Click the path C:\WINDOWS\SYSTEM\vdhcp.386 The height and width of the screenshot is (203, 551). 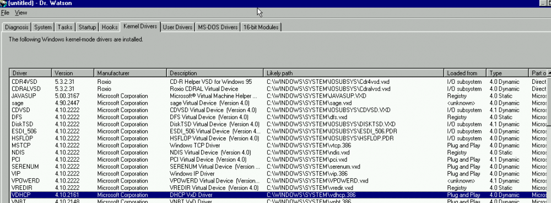311,195
